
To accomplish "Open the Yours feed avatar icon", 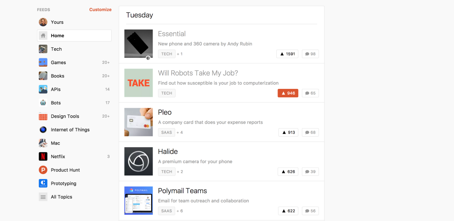I will click(x=43, y=22).
